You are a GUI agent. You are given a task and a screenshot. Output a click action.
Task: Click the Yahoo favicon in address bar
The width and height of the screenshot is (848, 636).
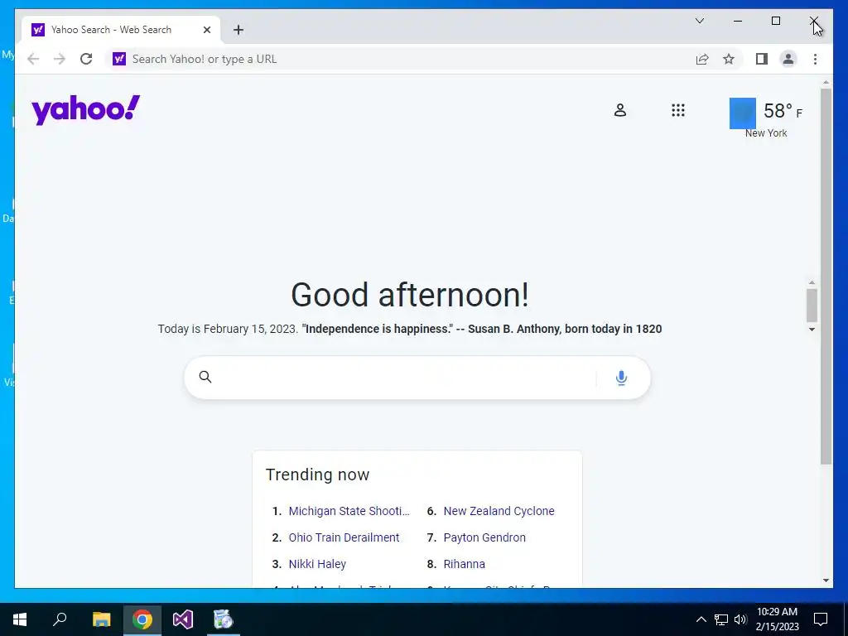pos(119,59)
